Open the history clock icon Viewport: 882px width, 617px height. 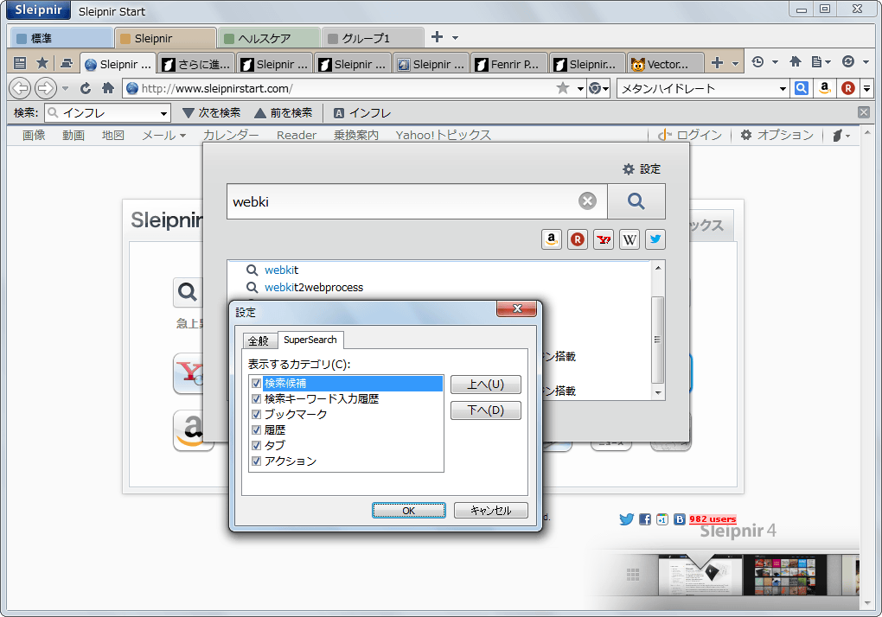(x=757, y=62)
